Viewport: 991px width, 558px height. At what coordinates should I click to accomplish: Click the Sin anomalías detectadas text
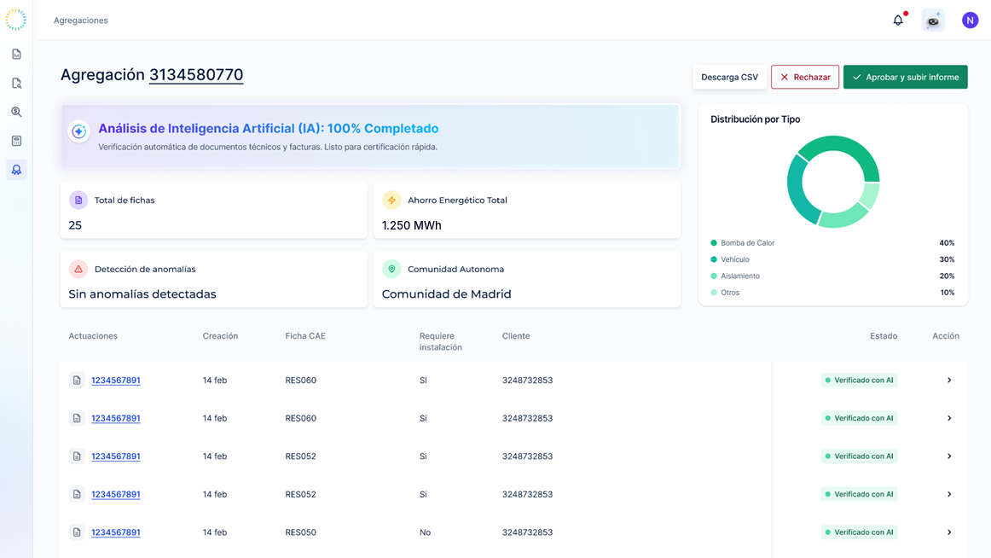point(142,294)
